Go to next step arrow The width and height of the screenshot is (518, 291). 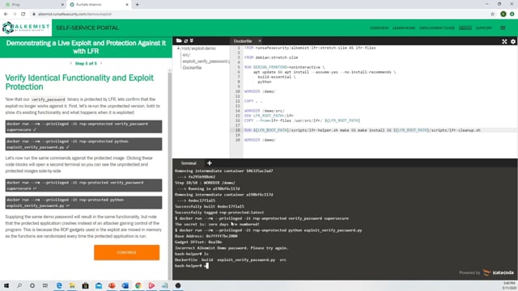[101, 63]
